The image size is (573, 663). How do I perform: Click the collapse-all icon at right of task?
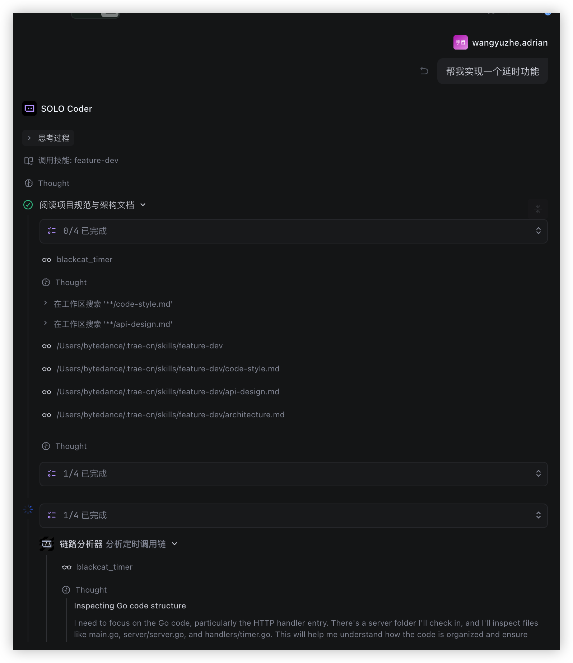pyautogui.click(x=537, y=209)
